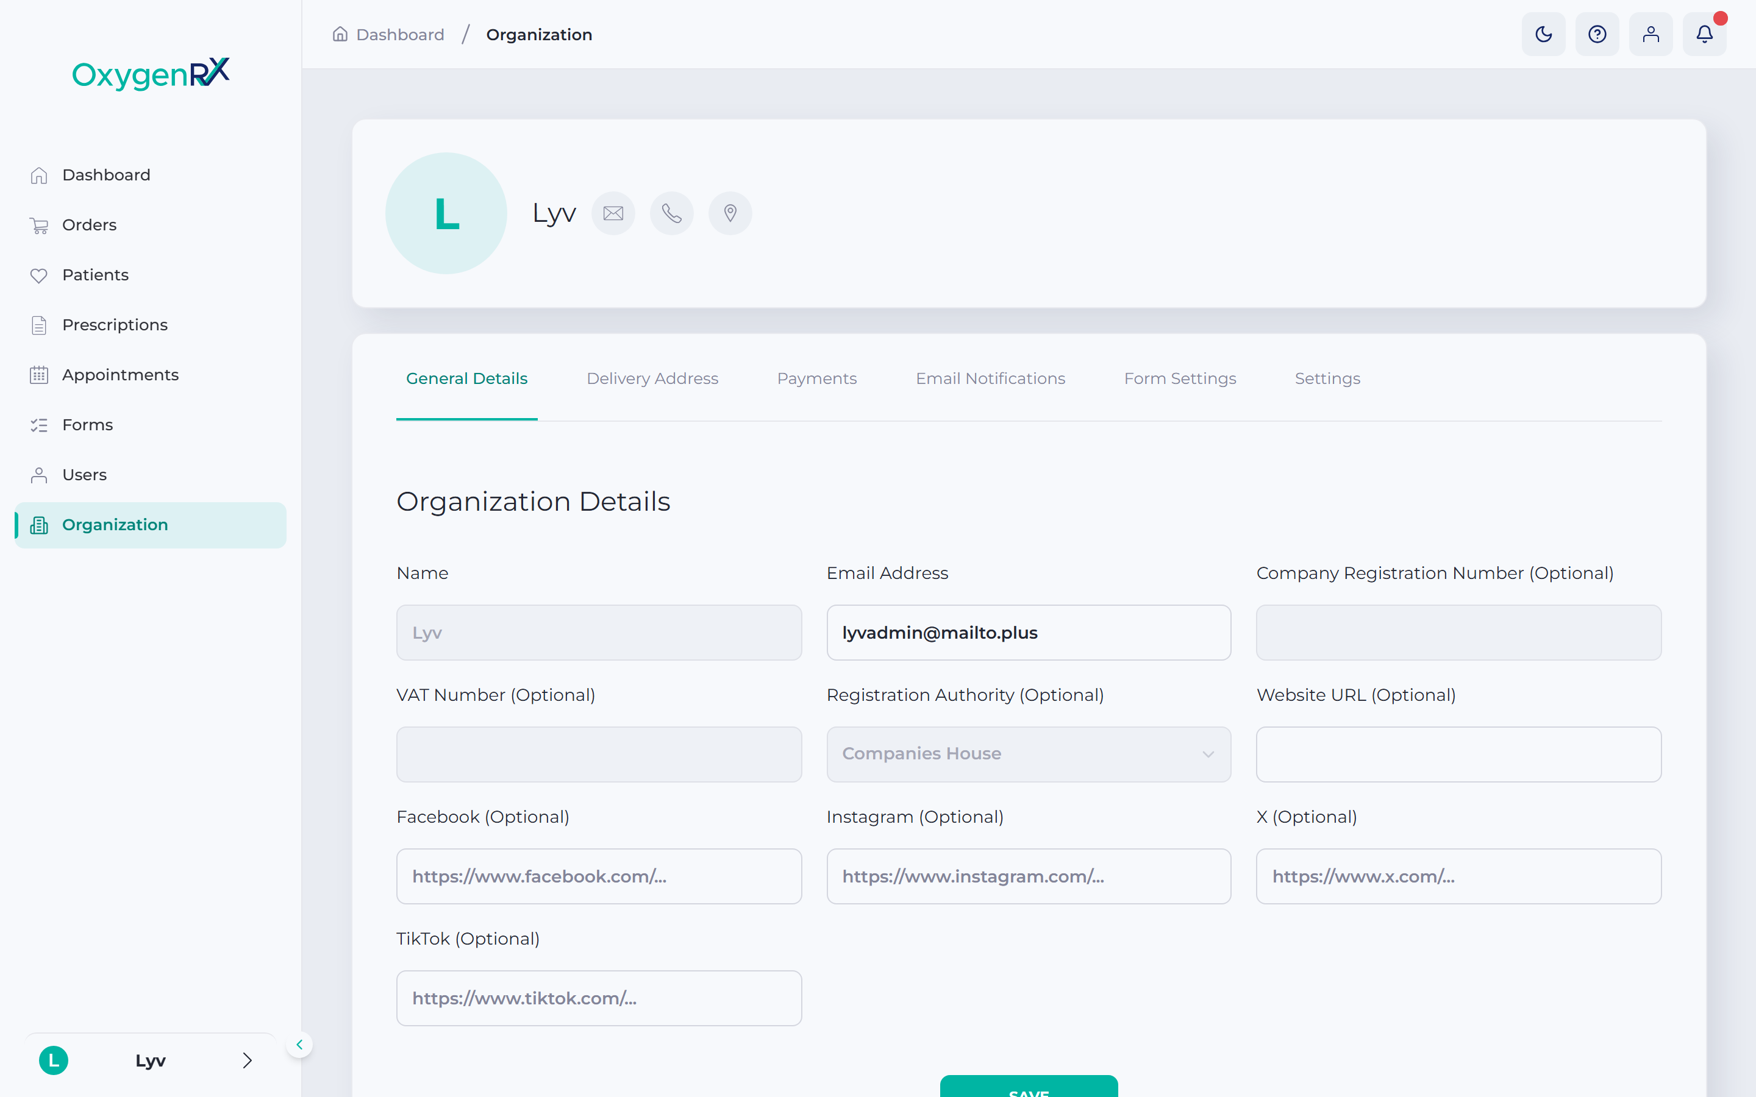Viewport: 1756px width, 1097px height.
Task: Switch to the General Details tab
Action: pyautogui.click(x=466, y=378)
